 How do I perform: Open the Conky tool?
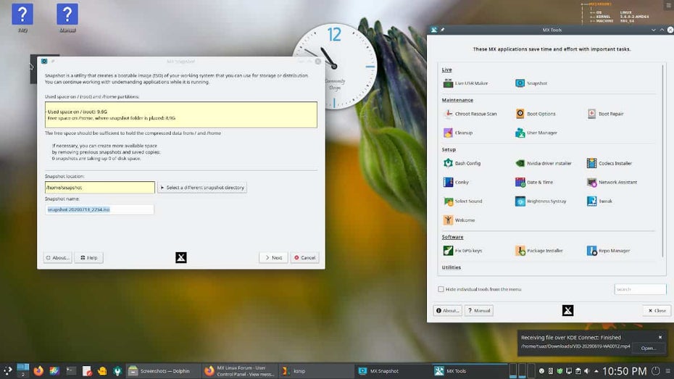456,182
